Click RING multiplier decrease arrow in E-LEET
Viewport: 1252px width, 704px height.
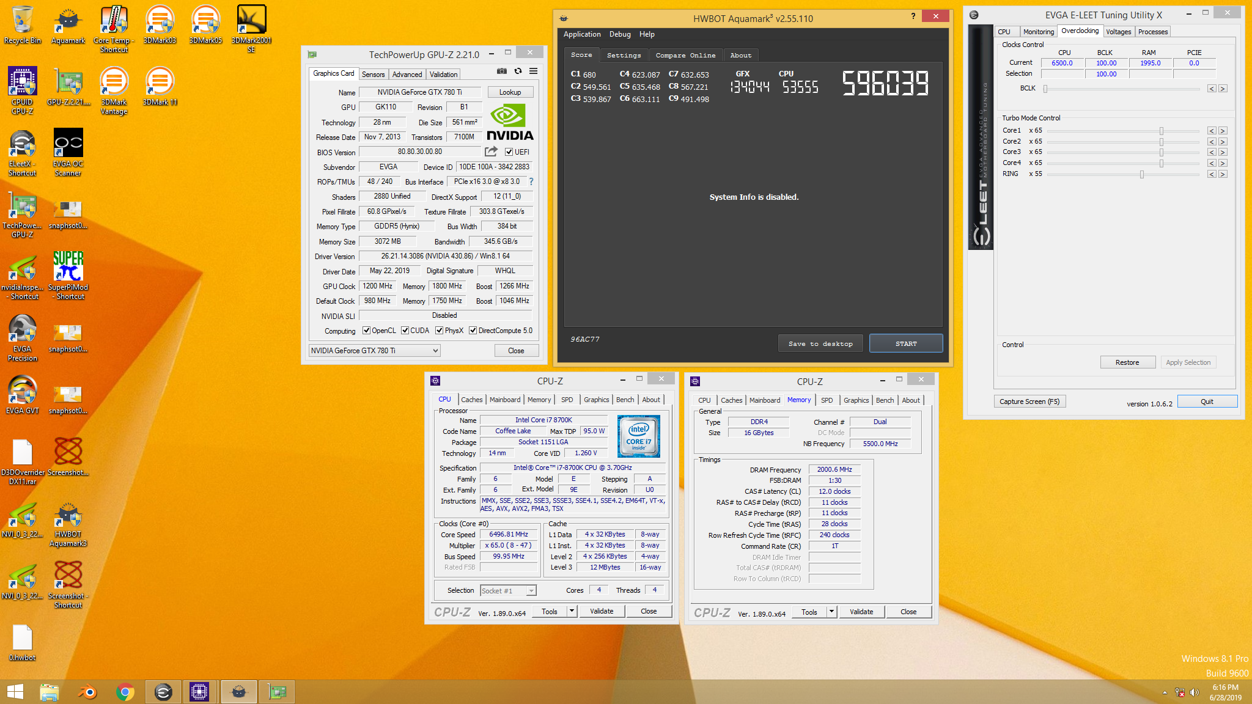tap(1212, 174)
